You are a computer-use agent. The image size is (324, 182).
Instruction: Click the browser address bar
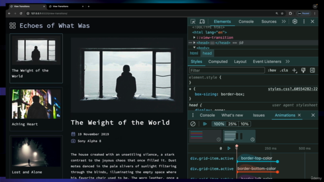click(x=151, y=14)
